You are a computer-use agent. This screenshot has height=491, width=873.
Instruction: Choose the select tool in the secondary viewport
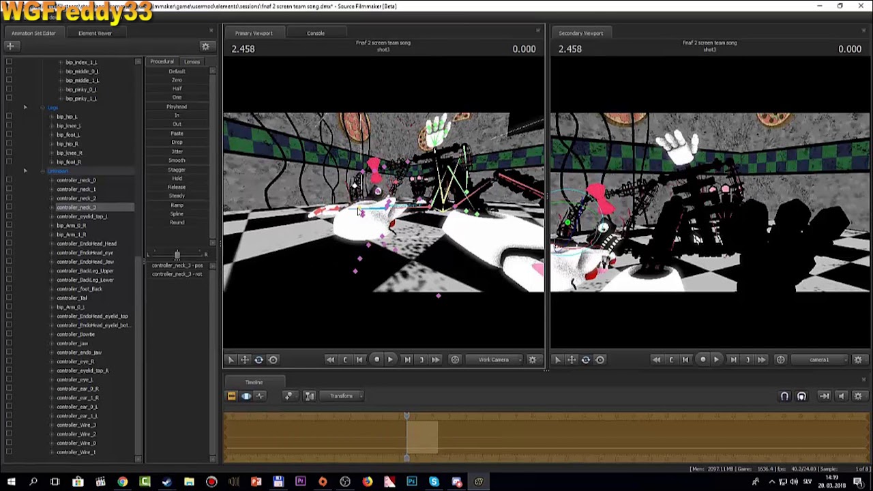point(557,359)
